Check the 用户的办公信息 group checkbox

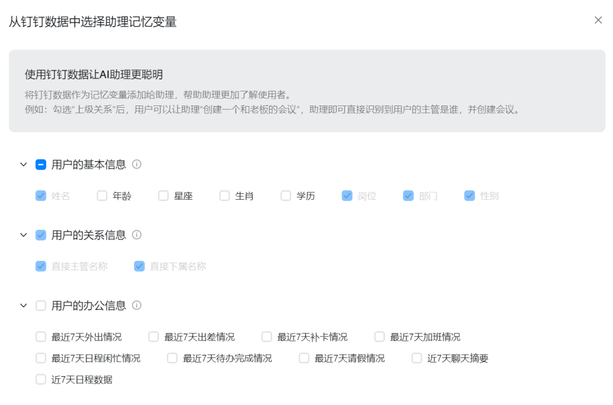click(x=41, y=305)
